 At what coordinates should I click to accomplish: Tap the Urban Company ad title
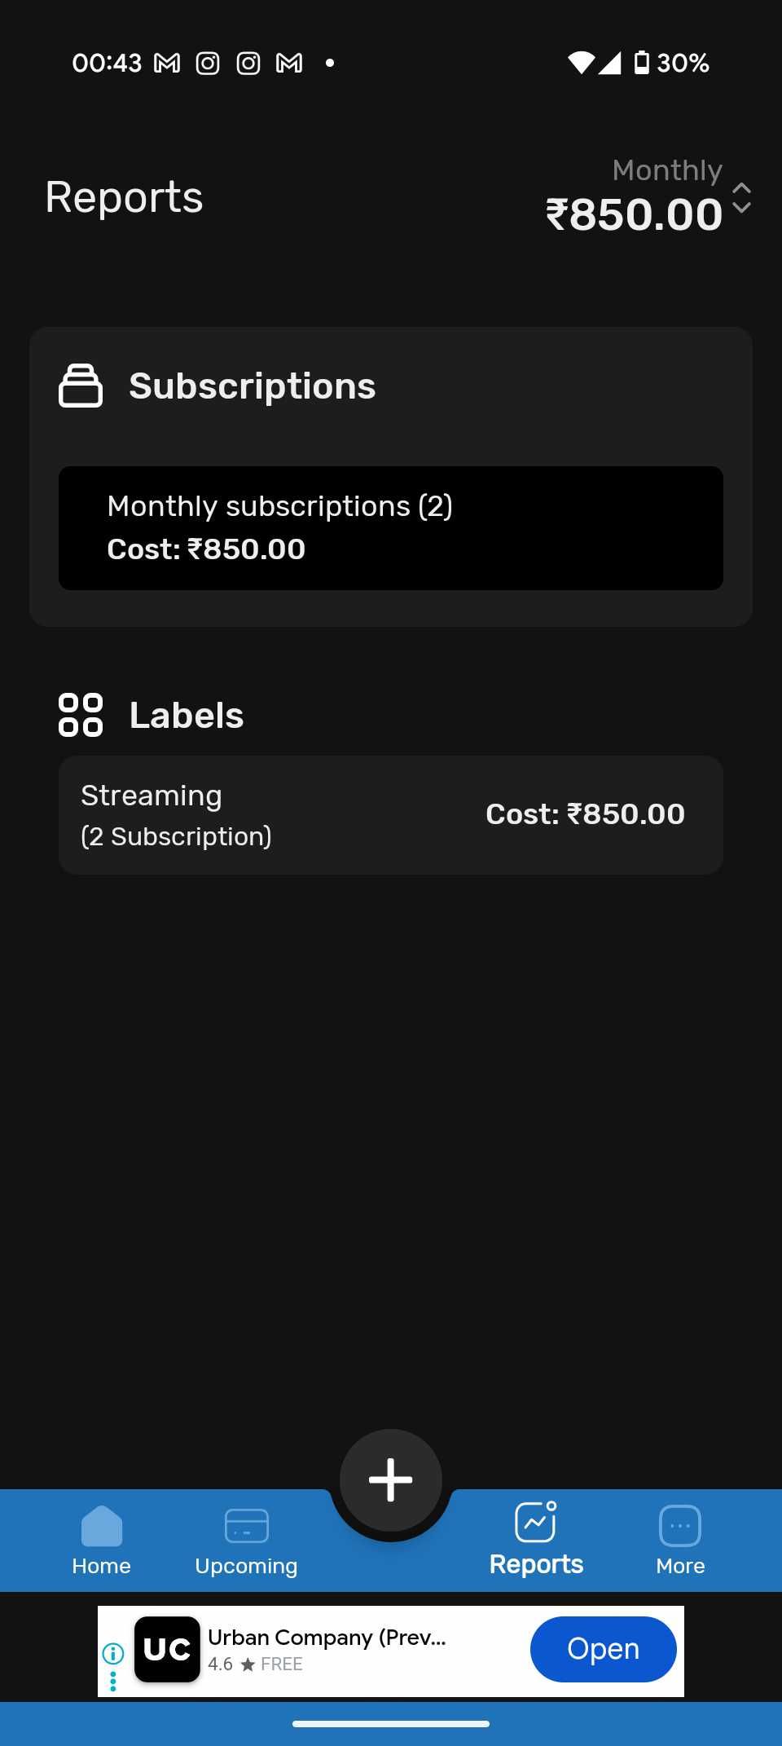tap(327, 1637)
